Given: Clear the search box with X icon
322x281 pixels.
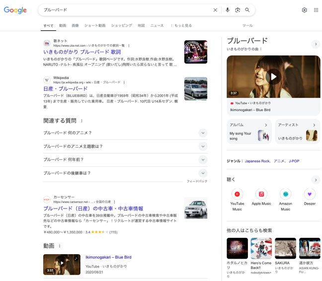Looking at the screenshot, I should [x=215, y=10].
